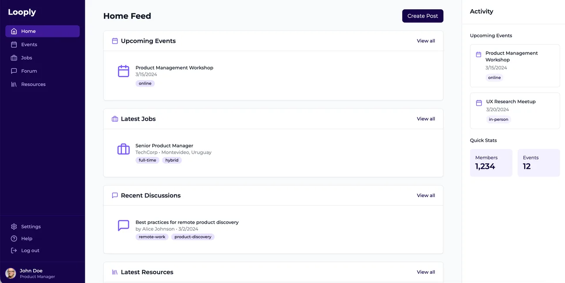View all Latest Jobs
Image resolution: width=565 pixels, height=283 pixels.
click(x=426, y=119)
